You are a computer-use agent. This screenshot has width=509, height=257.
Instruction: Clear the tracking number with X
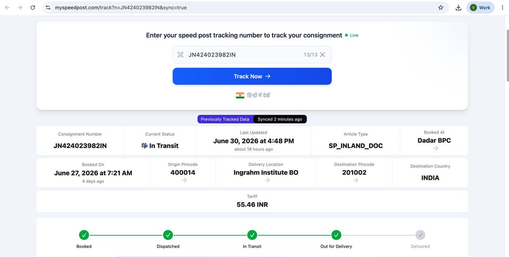coord(322,55)
